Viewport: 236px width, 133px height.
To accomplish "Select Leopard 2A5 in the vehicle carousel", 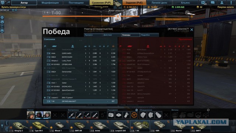I will click(x=120, y=126).
